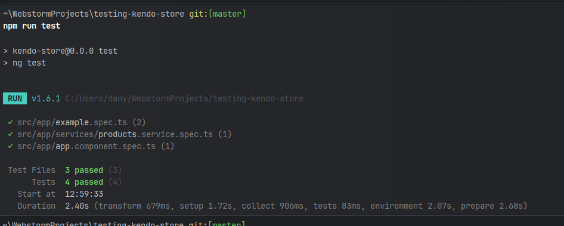Click the C:/Users/dany project path
Viewport: 564px width, 226px height.
point(184,98)
